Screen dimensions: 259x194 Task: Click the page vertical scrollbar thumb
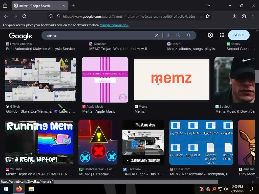pyautogui.click(x=256, y=76)
